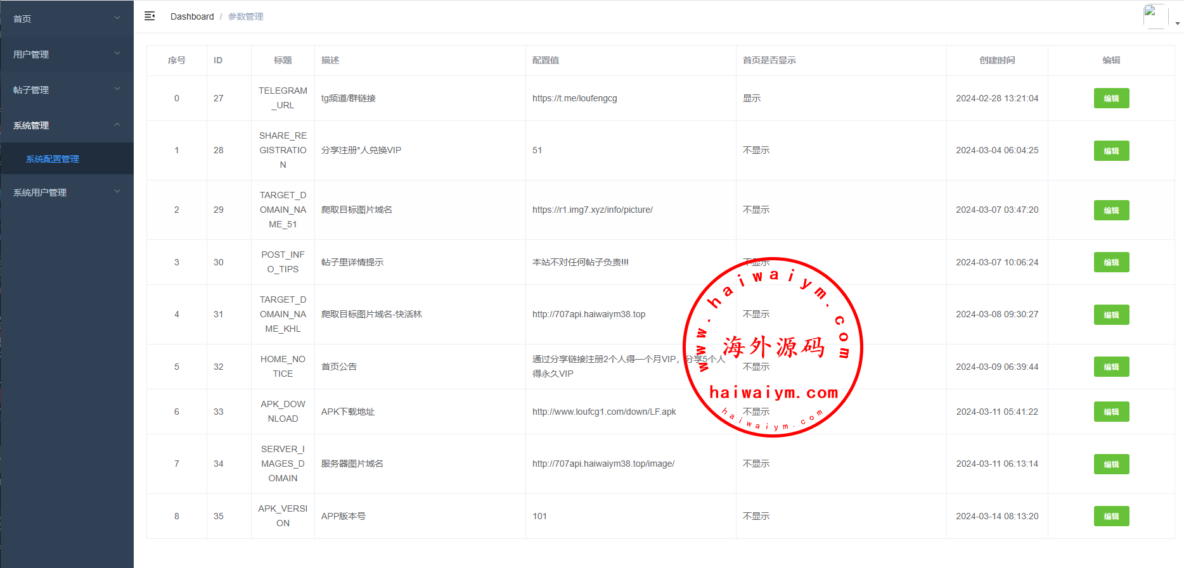Expand the 用户管理 sidebar menu
Viewport: 1184px width, 568px height.
(x=67, y=54)
